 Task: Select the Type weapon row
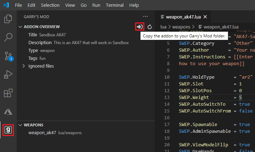click(86, 51)
